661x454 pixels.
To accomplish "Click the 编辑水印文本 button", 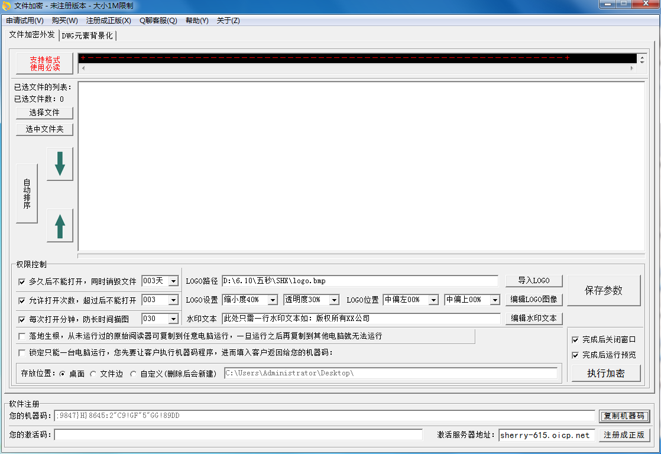I will (534, 319).
